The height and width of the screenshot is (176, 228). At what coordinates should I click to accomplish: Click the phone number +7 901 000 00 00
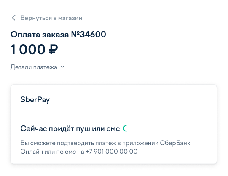click(112, 152)
